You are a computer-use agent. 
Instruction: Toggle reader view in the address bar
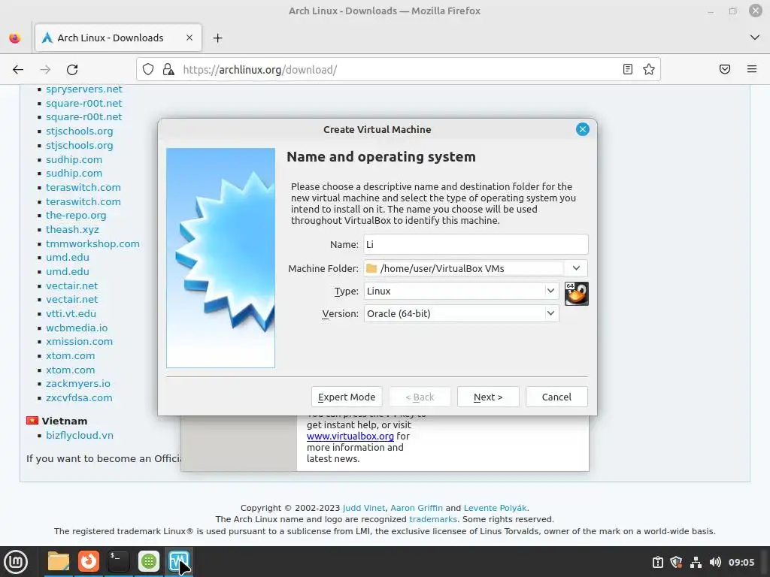(x=628, y=69)
